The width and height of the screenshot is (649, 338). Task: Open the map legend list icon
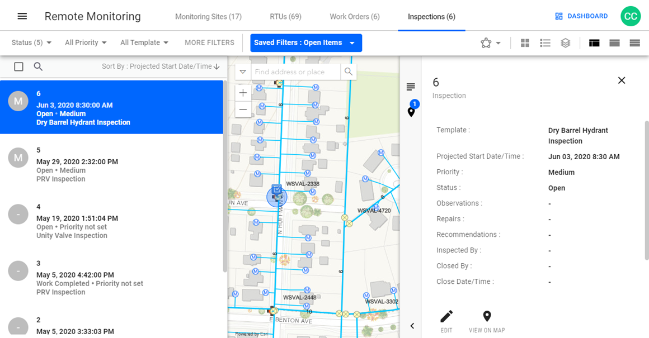point(411,87)
